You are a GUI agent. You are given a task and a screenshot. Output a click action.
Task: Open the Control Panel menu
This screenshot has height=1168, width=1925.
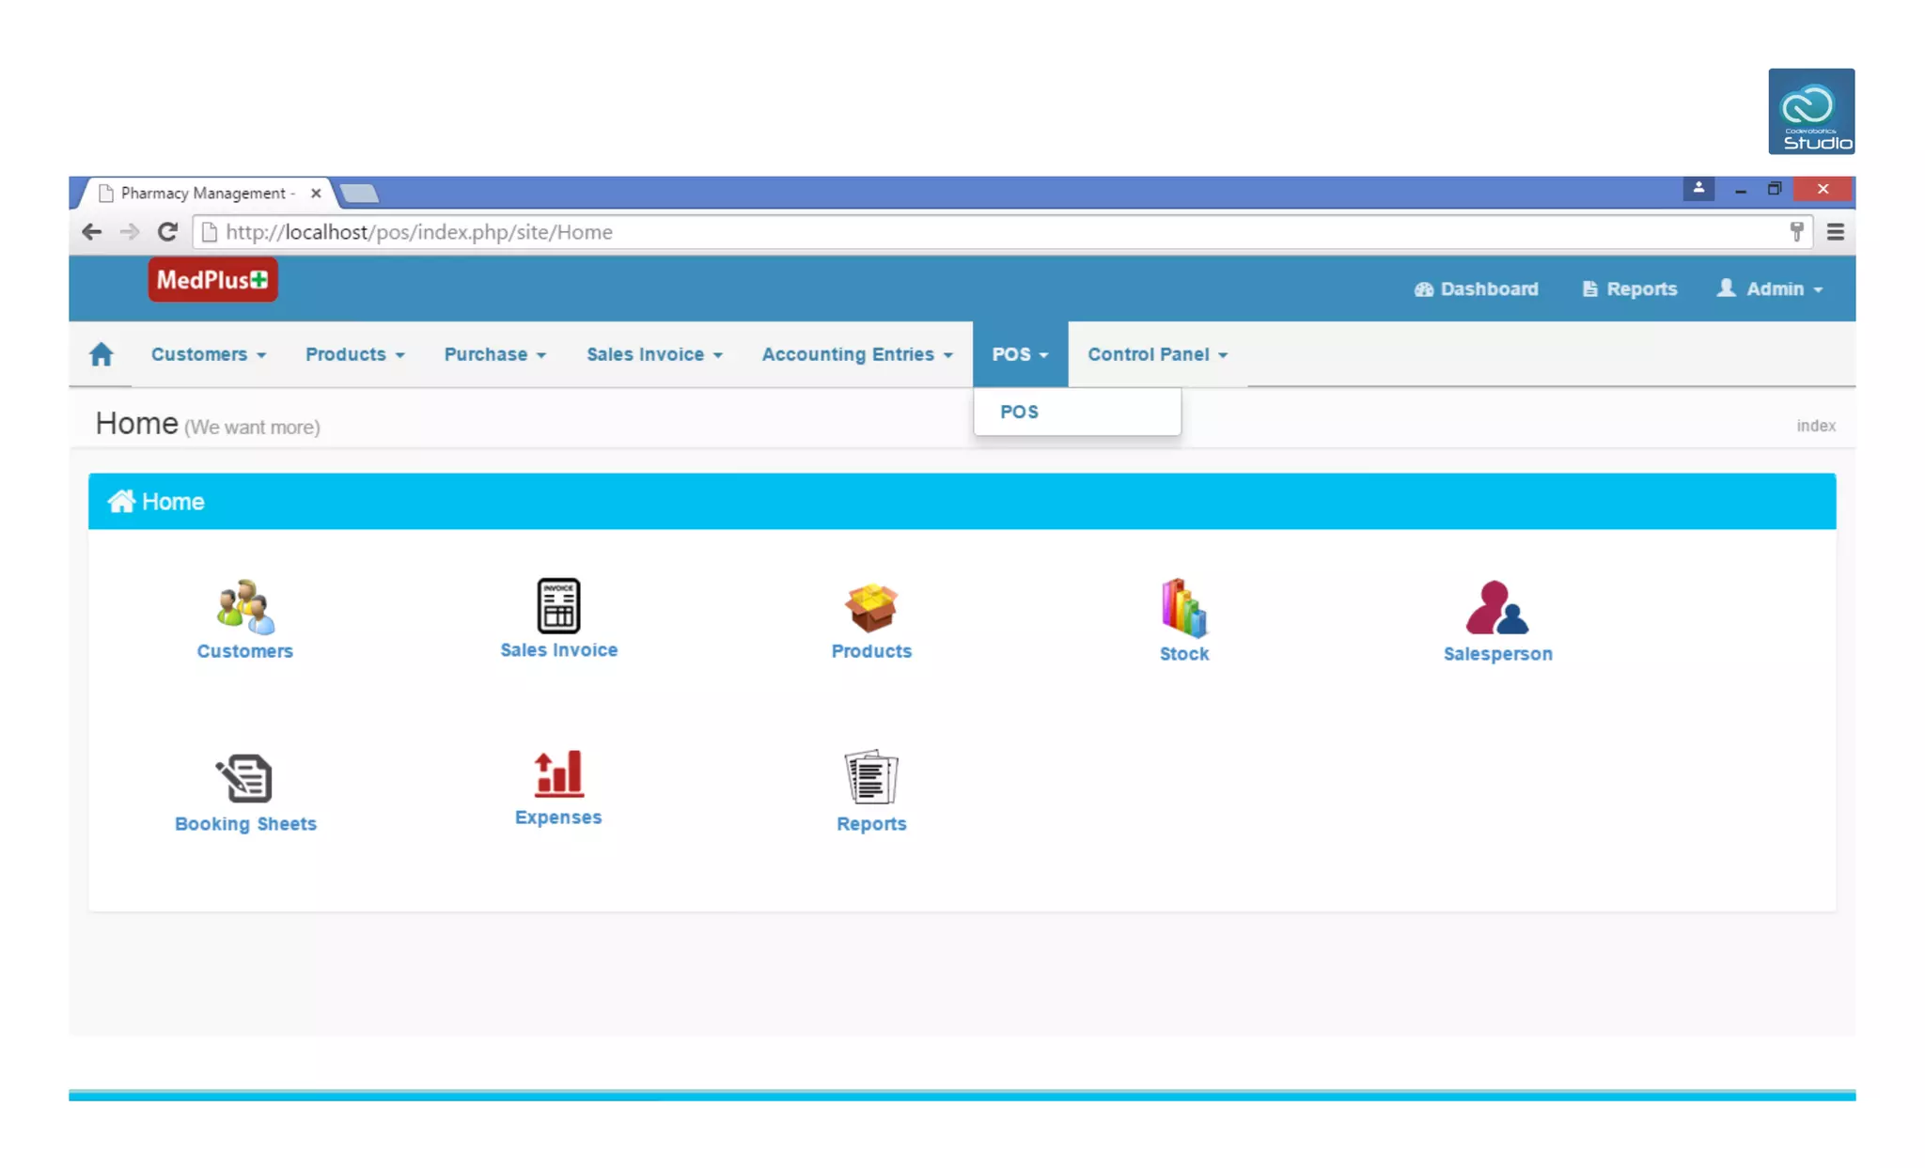(x=1158, y=354)
